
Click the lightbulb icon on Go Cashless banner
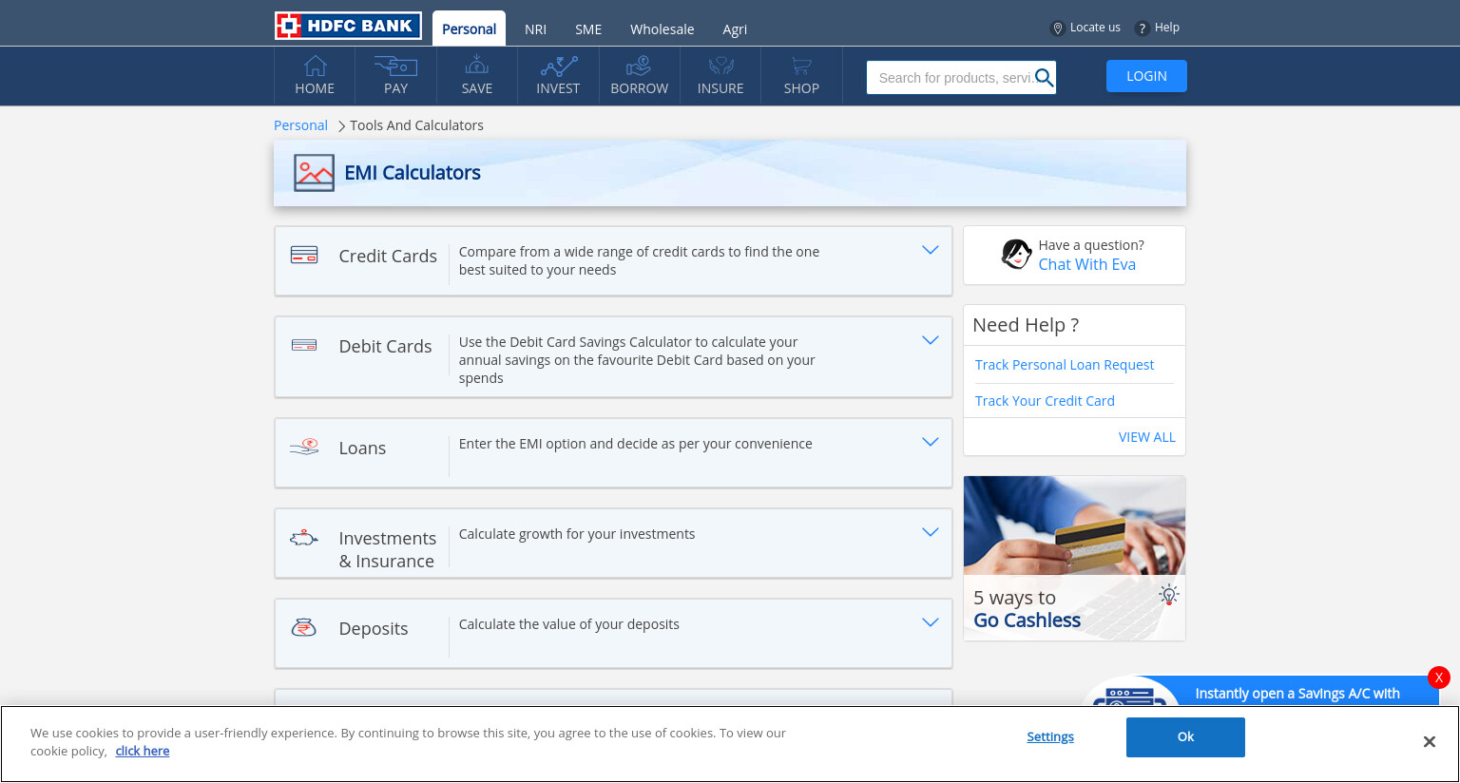1169,595
